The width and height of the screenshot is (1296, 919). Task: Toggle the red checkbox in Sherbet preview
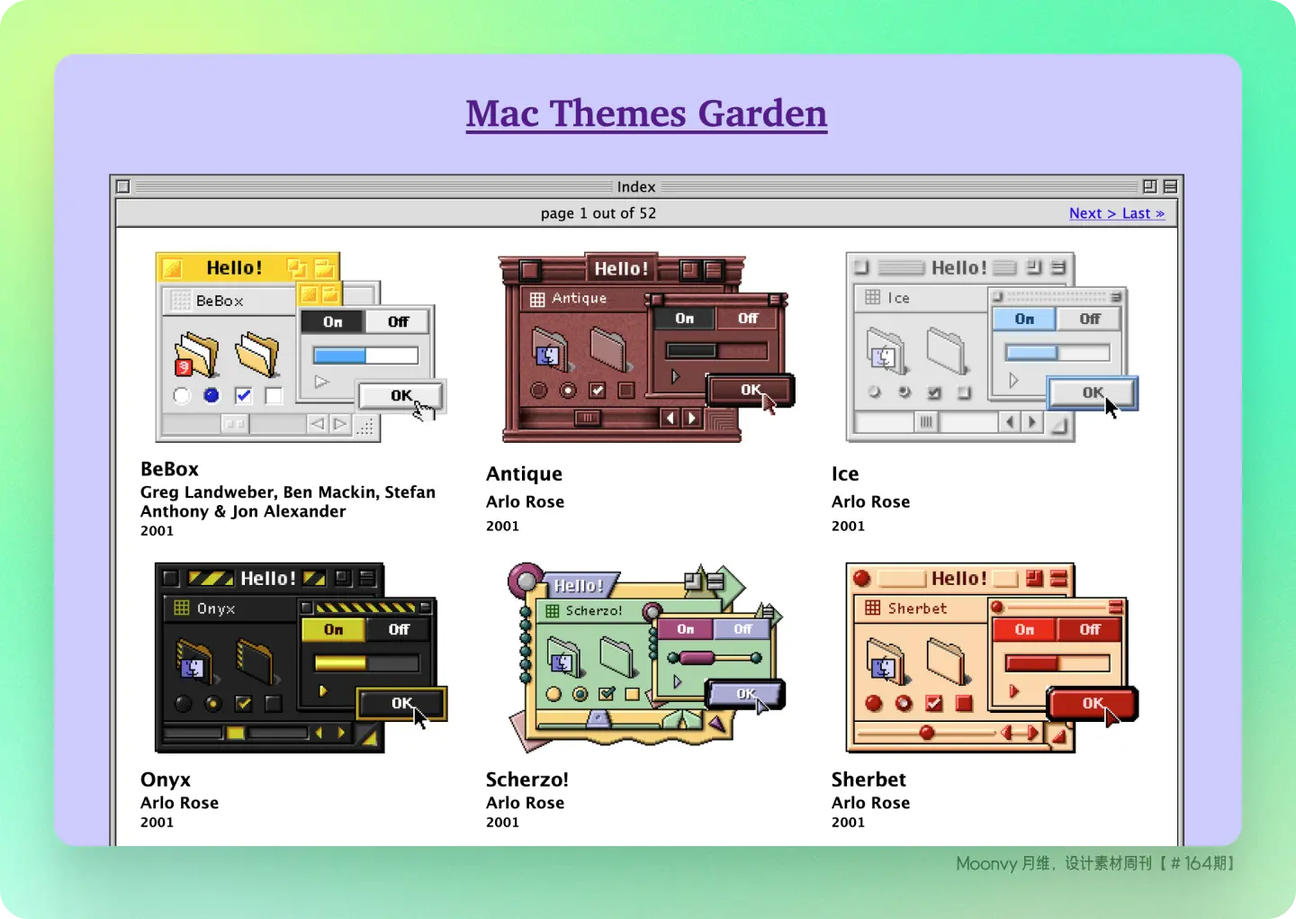(934, 703)
